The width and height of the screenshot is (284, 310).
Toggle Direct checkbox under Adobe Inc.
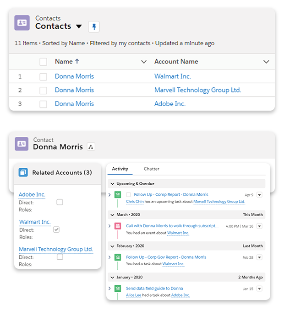(x=60, y=202)
